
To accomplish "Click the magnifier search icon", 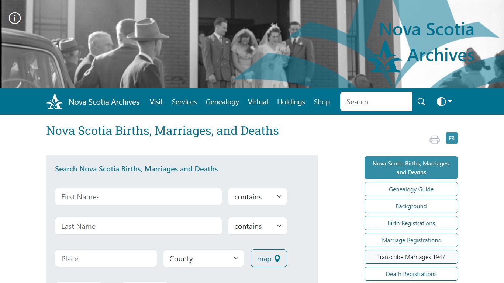I will [421, 102].
